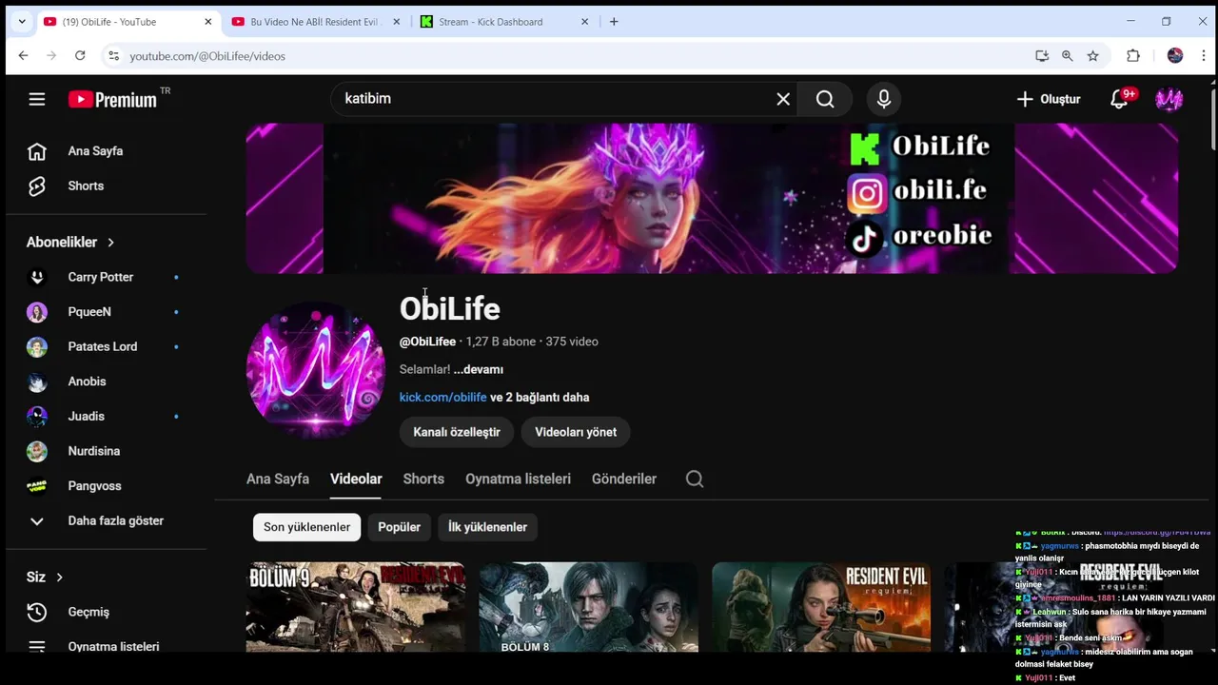
Task: Click the ObiLife channel avatar
Action: click(315, 370)
